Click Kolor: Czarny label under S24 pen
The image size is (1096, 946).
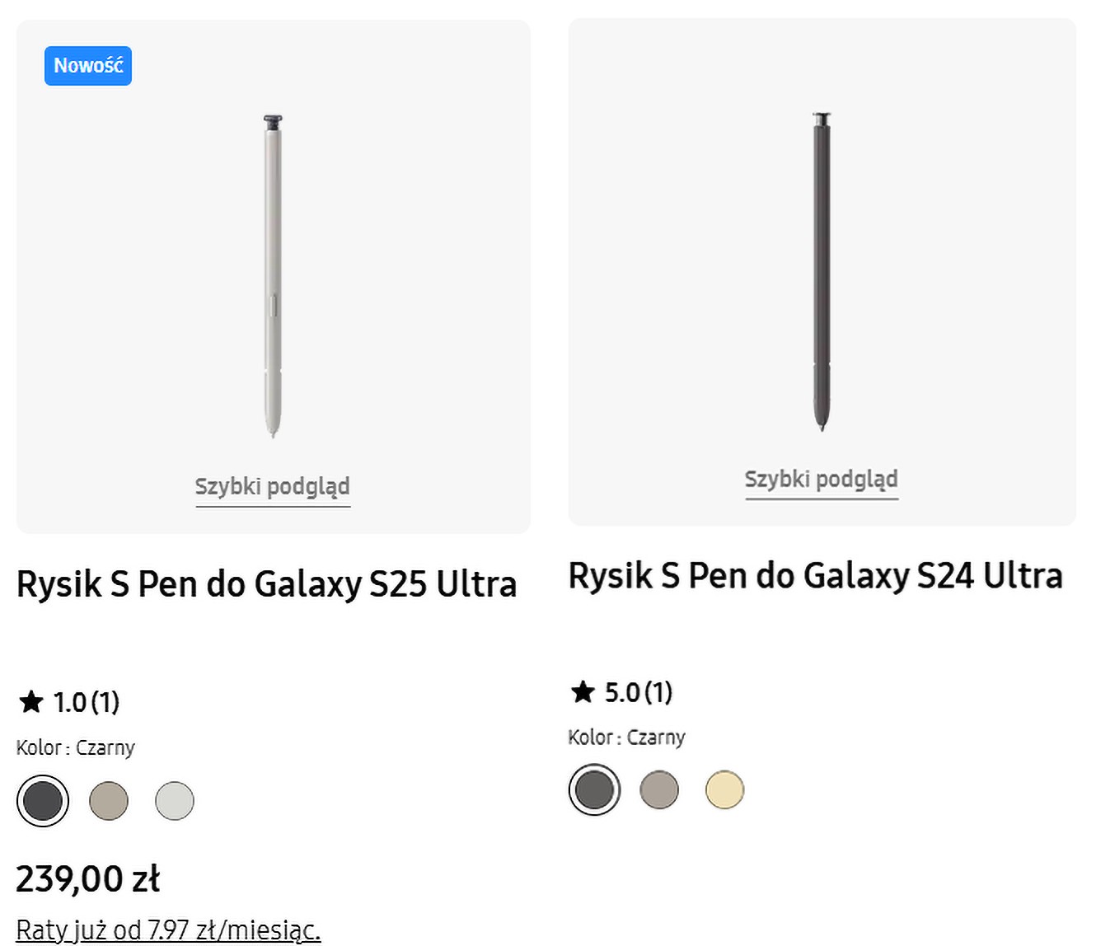click(626, 737)
